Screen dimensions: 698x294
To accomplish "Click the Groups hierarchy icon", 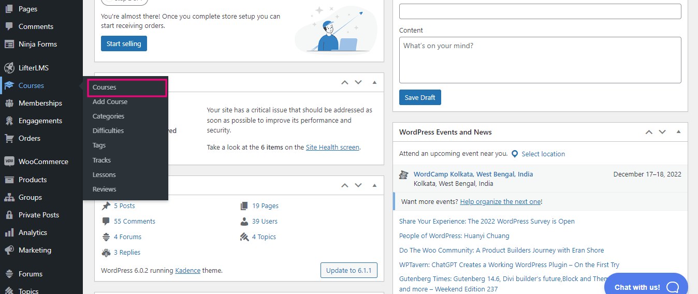I will pos(9,197).
